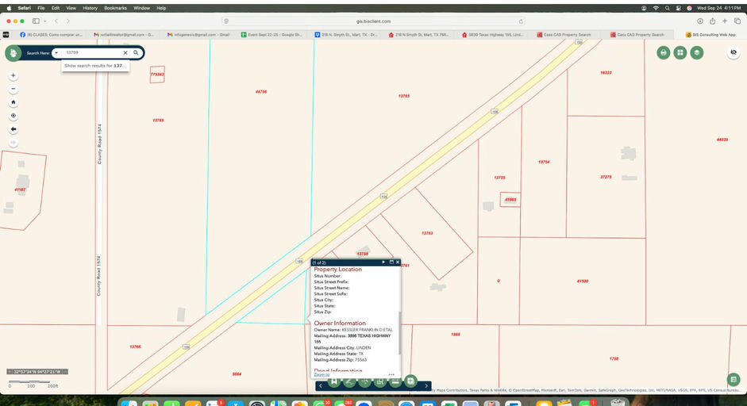Click the popup's vertical scrollbar

coord(399,331)
